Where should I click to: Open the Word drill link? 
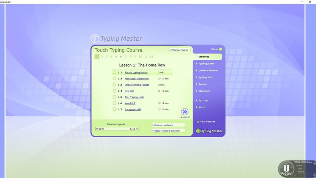click(130, 103)
